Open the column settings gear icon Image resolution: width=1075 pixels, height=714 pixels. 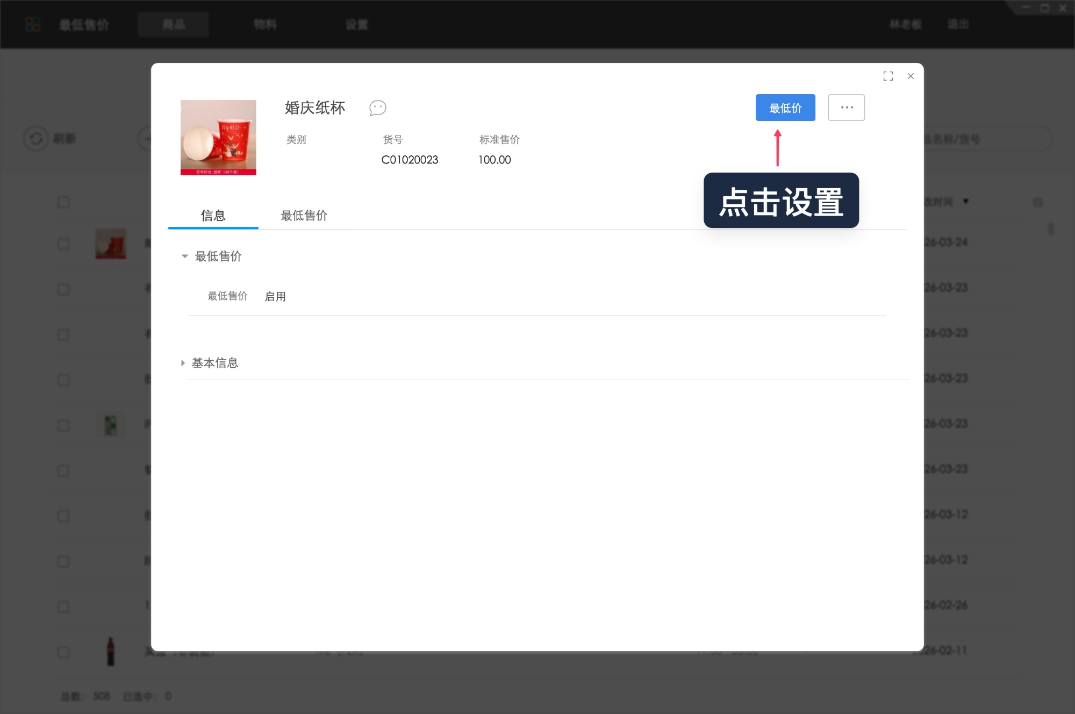[1038, 201]
